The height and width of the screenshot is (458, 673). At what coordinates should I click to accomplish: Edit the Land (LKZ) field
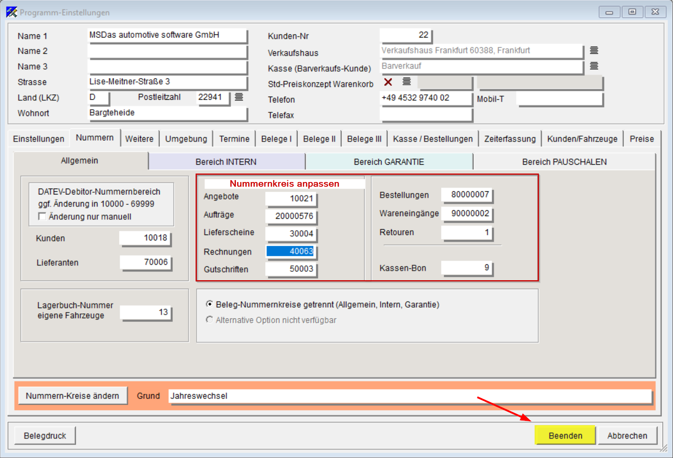[99, 97]
